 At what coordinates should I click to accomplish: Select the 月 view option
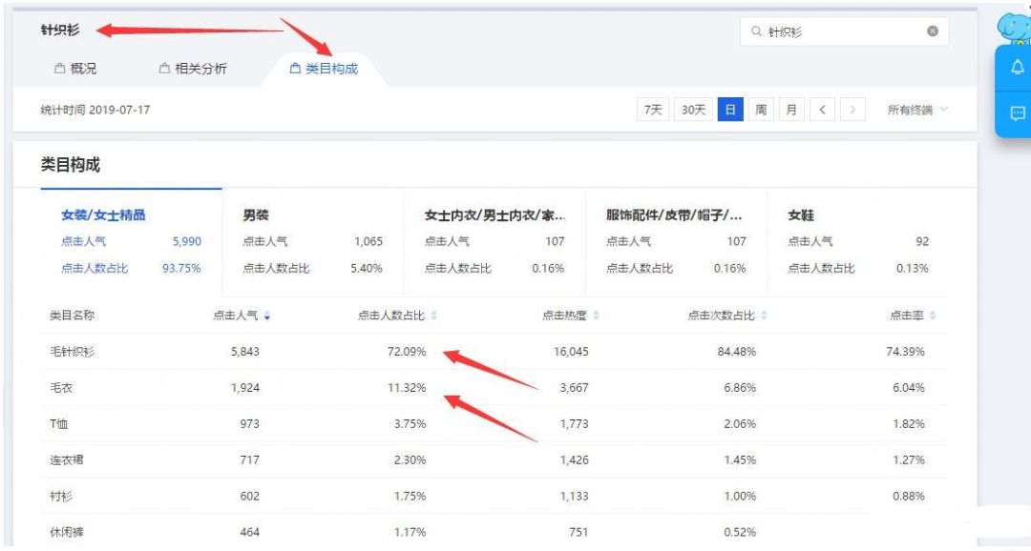pos(791,110)
